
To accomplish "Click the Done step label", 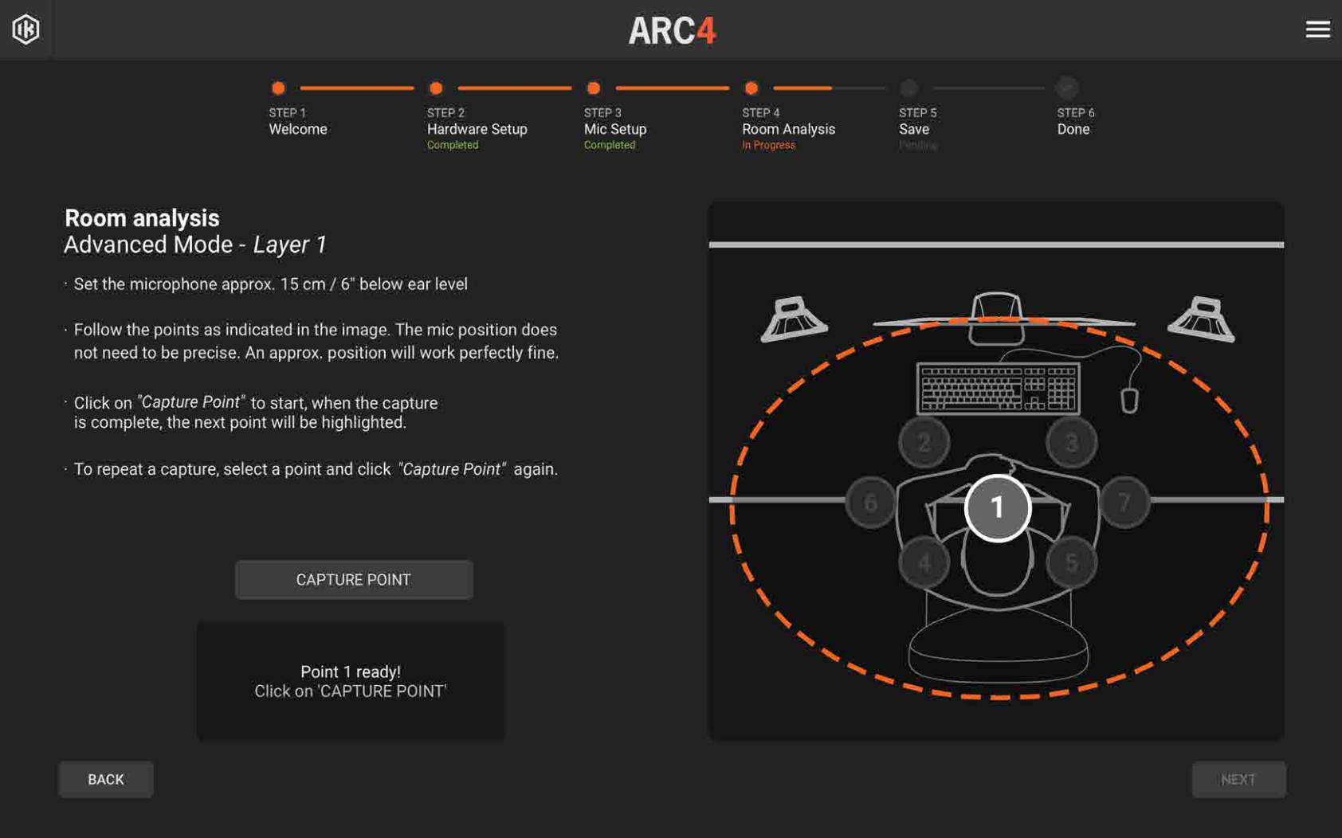I will [x=1073, y=129].
